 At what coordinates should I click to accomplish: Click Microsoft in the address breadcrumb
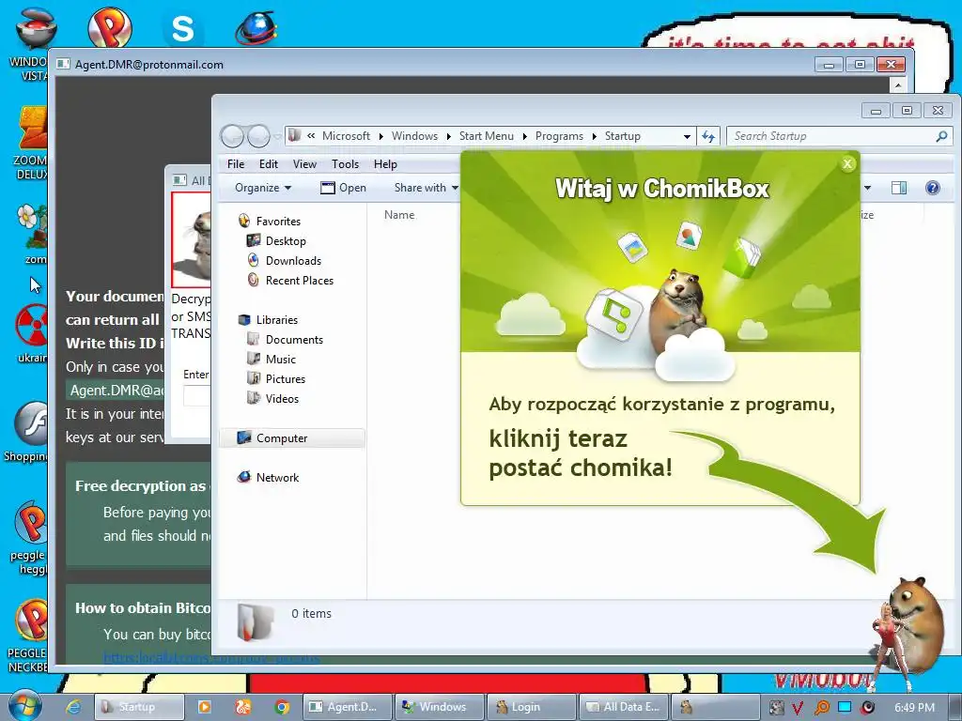pyautogui.click(x=346, y=136)
